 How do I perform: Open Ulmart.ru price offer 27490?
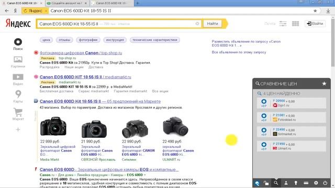pos(292,146)
